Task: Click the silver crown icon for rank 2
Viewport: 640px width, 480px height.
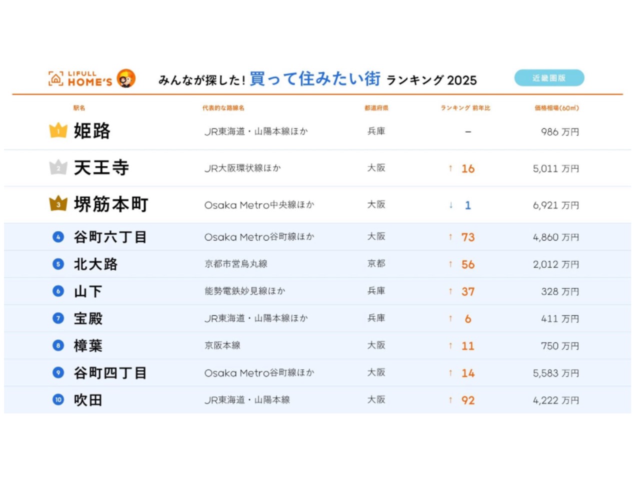Action: (58, 167)
